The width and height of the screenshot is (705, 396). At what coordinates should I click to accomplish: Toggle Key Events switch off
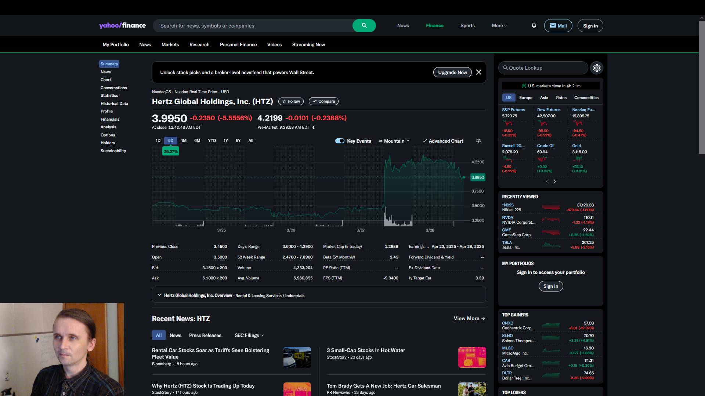(340, 141)
